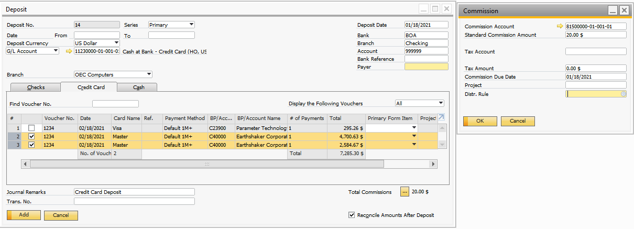This screenshot has height=229, width=634.
Task: Click table horizontal scrollbar right arrow
Action: click(x=433, y=164)
